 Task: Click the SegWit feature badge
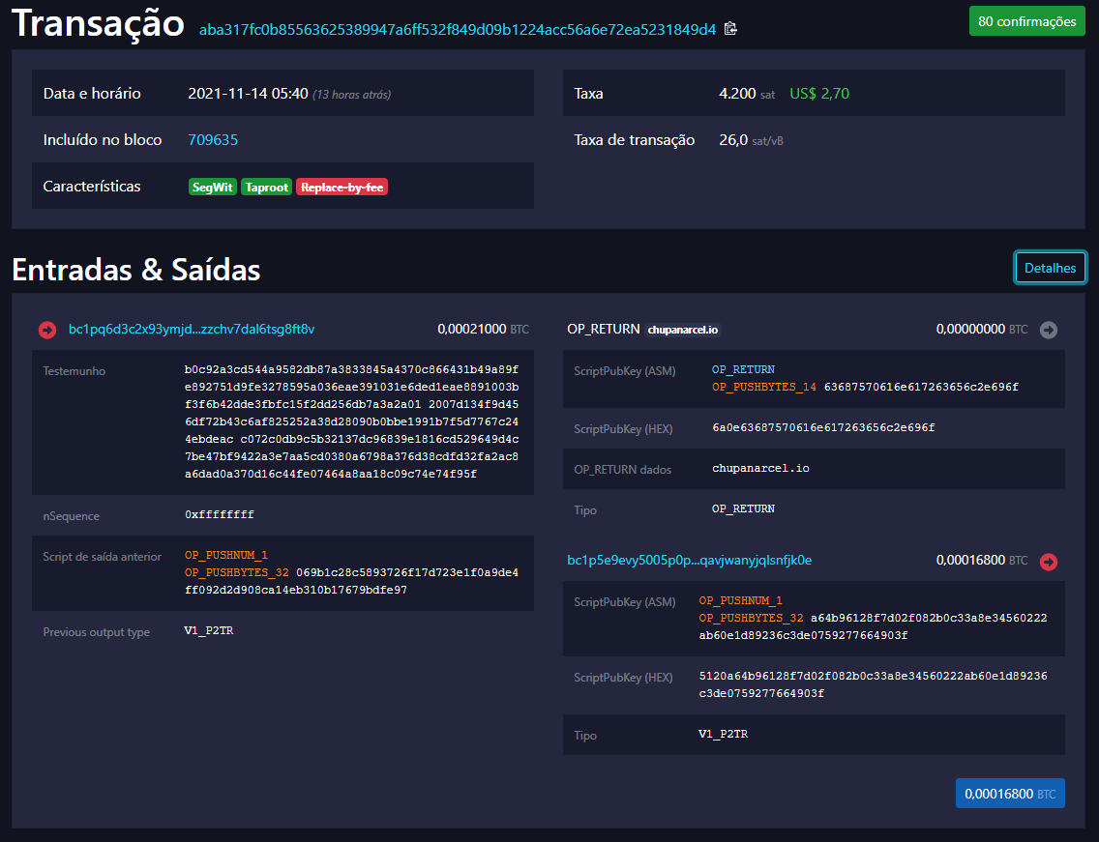213,188
